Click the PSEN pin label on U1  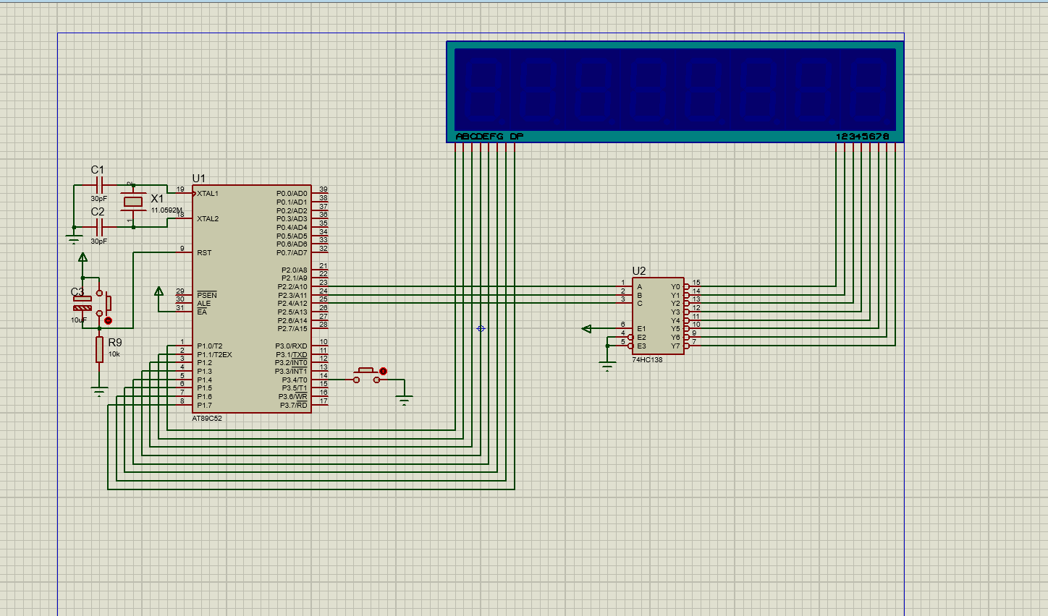point(207,295)
